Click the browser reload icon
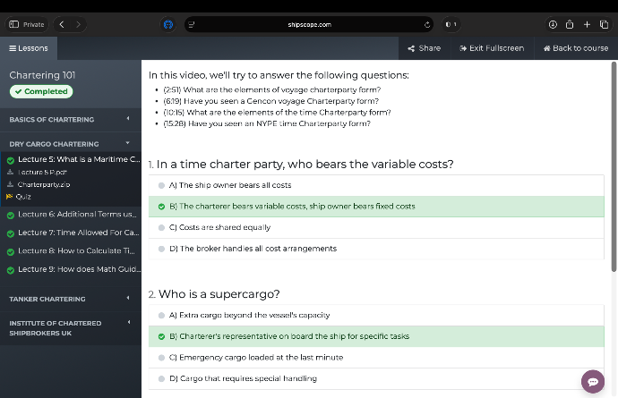The height and width of the screenshot is (398, 618). coord(428,25)
